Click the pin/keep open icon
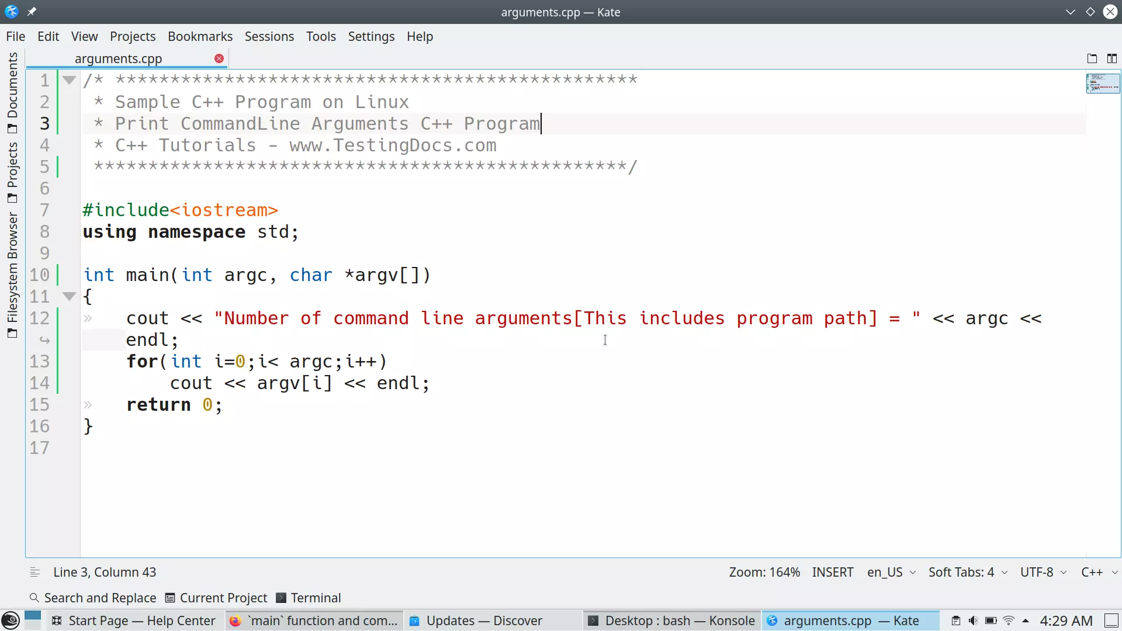Viewport: 1122px width, 631px height. click(x=32, y=12)
